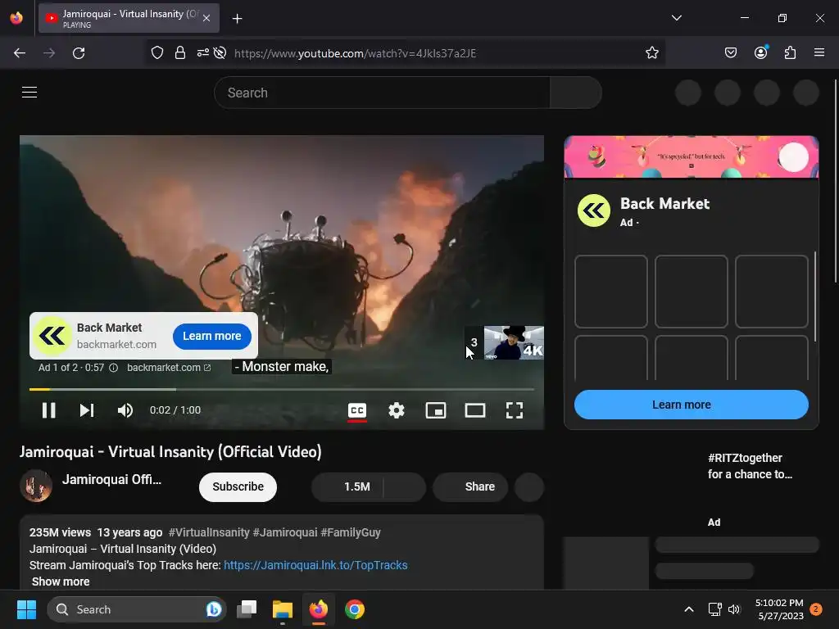Launch Google Chrome from the taskbar
Viewport: 839px width, 629px height.
[354, 609]
